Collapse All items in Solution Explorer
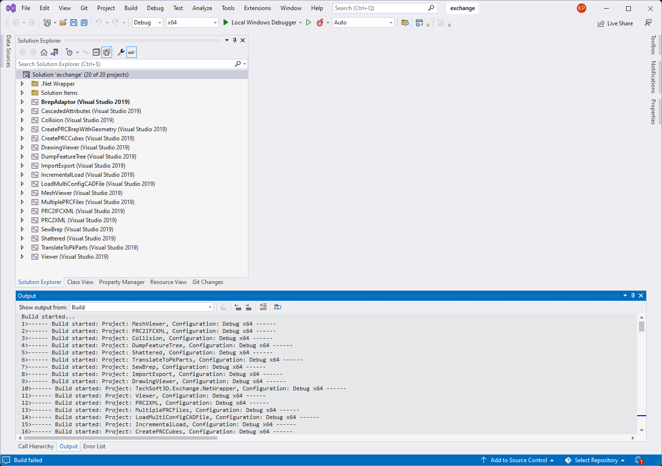 96,52
